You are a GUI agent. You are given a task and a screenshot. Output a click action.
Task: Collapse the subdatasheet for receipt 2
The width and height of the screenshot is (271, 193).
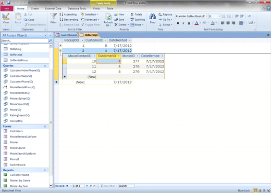[60, 51]
